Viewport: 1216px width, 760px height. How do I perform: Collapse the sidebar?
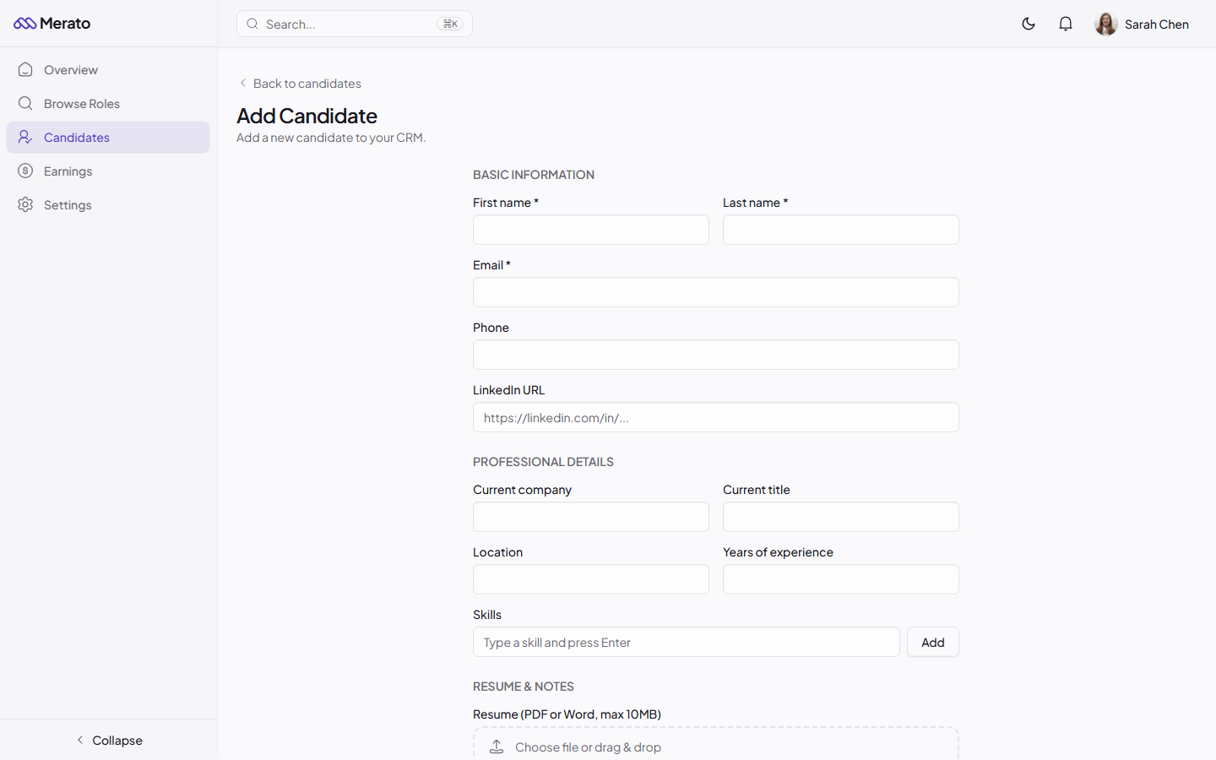[109, 740]
